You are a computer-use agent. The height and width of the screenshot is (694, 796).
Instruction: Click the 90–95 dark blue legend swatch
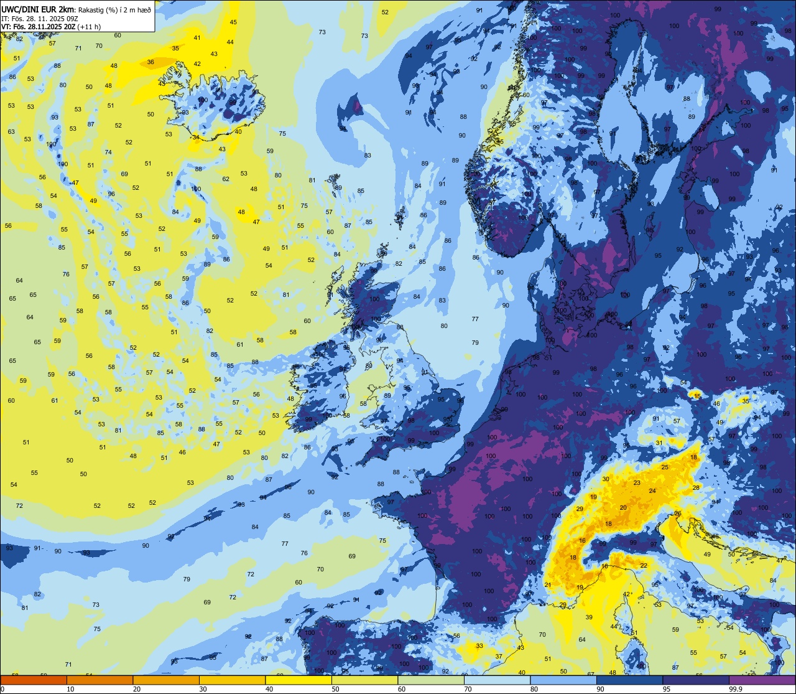click(629, 680)
